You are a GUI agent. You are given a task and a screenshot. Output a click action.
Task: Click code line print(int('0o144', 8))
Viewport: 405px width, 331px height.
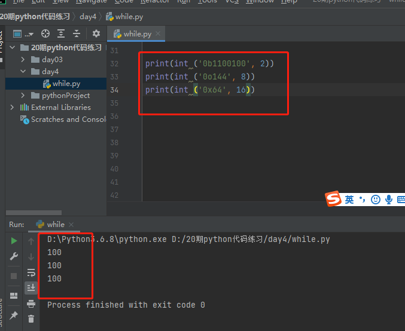pyautogui.click(x=200, y=76)
